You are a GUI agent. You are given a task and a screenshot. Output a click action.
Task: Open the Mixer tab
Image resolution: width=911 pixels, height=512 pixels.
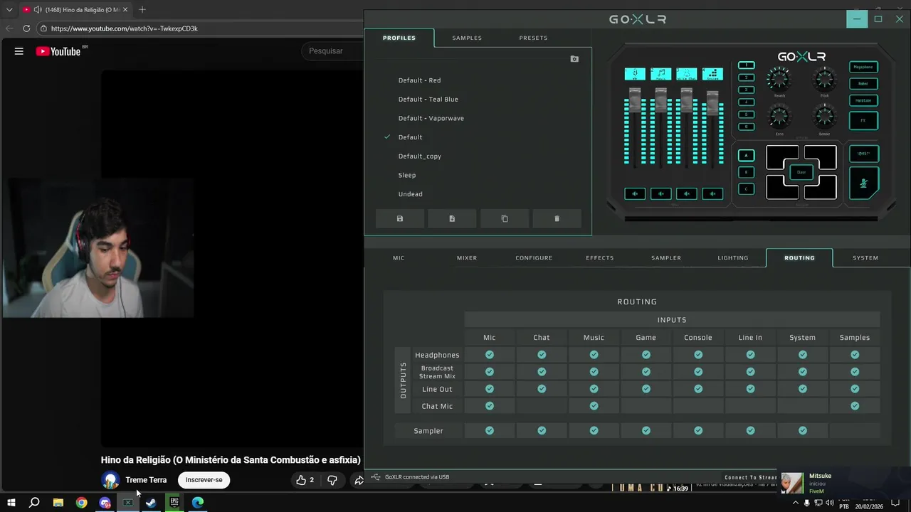(467, 257)
